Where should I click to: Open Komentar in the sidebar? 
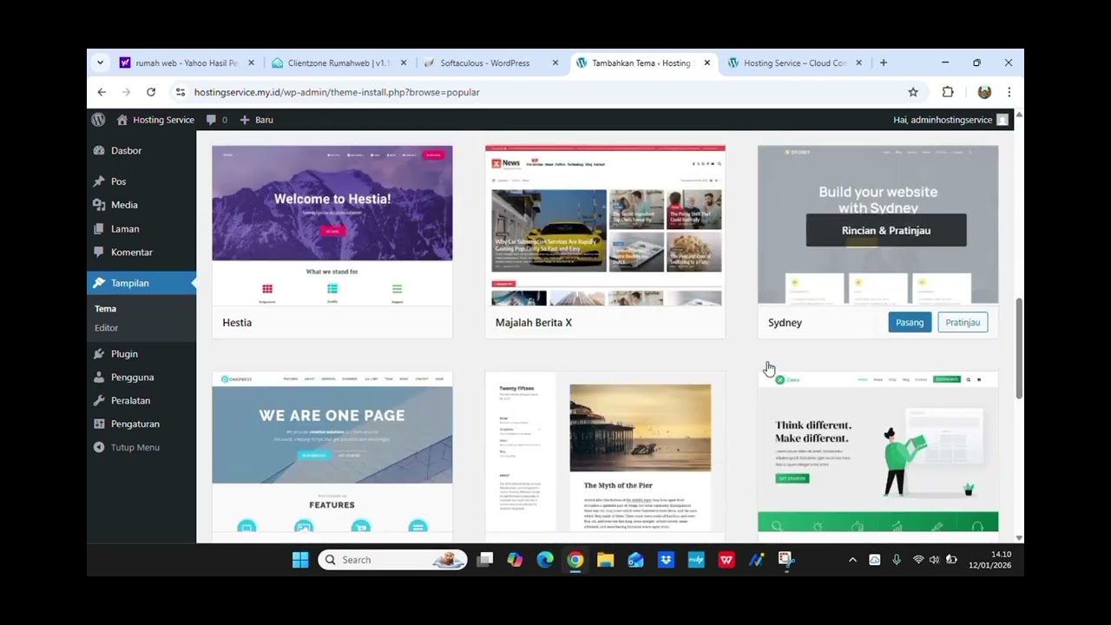click(x=132, y=252)
